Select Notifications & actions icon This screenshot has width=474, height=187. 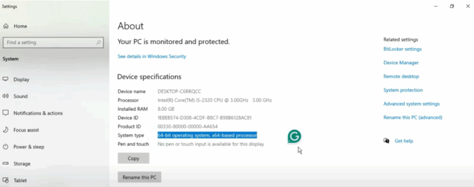(6, 113)
